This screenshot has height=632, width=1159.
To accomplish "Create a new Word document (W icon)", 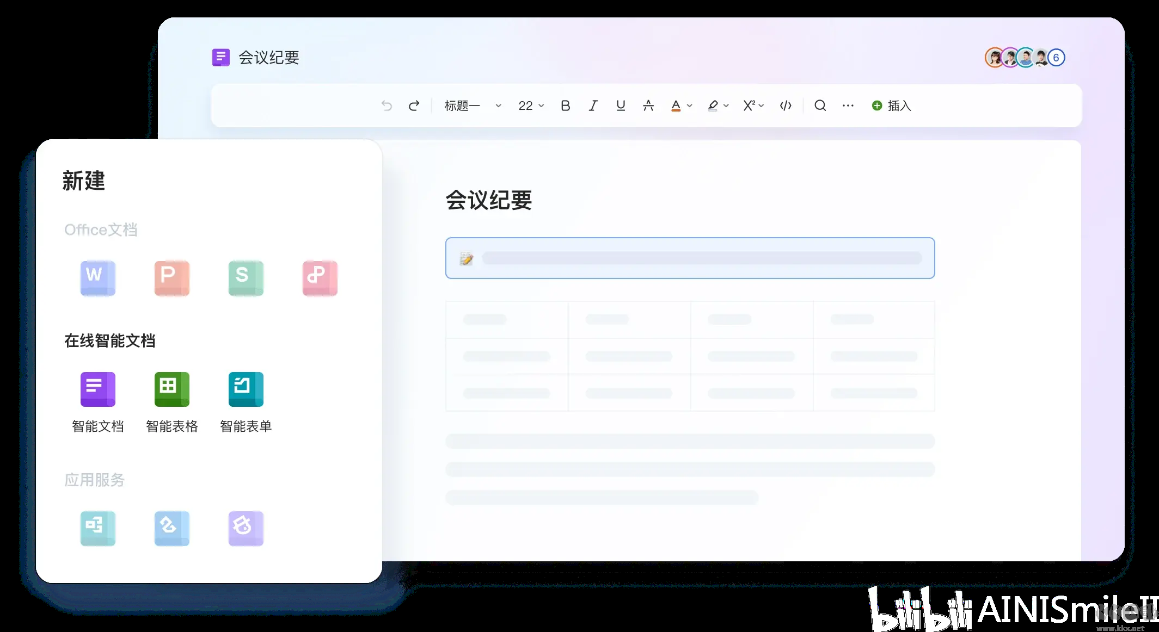I will pyautogui.click(x=98, y=278).
